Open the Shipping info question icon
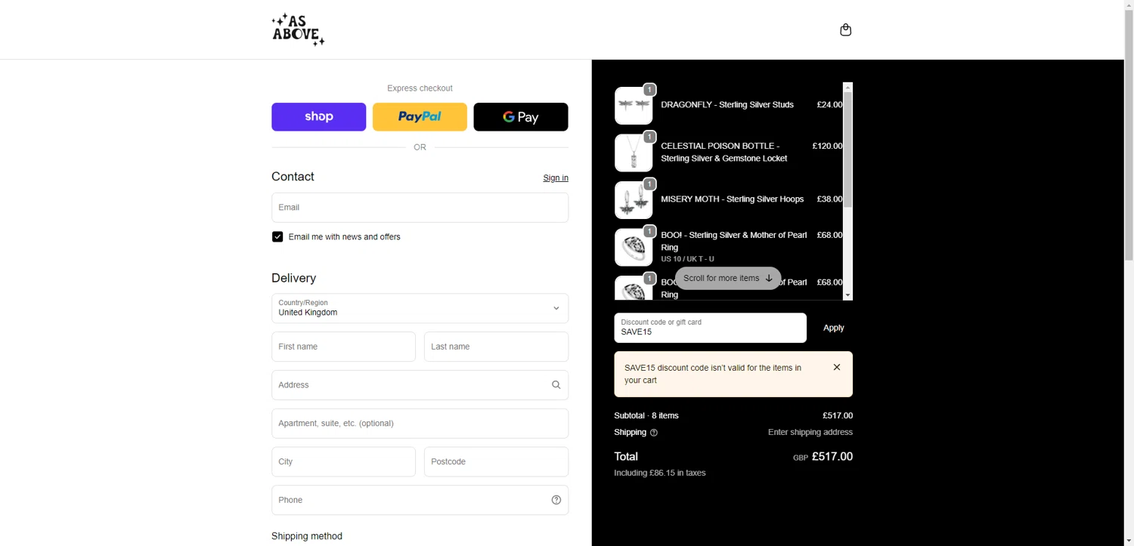The image size is (1134, 546). (x=654, y=433)
